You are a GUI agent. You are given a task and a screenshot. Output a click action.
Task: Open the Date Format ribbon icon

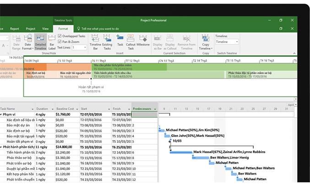tap(27, 42)
